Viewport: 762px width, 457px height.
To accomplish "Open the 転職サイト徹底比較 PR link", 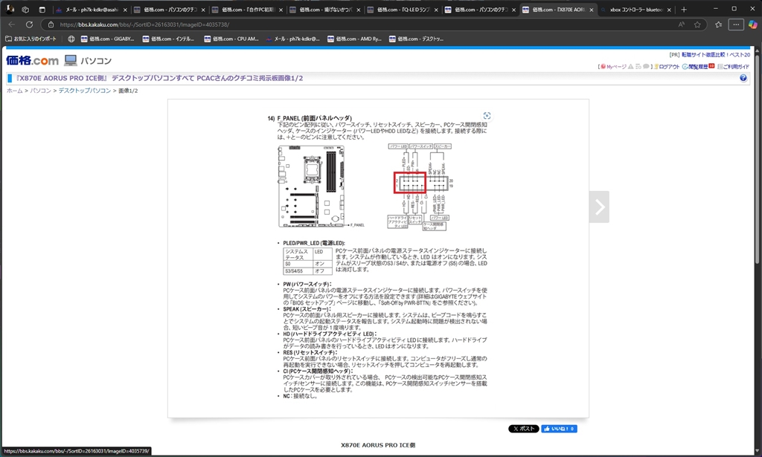I will tap(715, 55).
